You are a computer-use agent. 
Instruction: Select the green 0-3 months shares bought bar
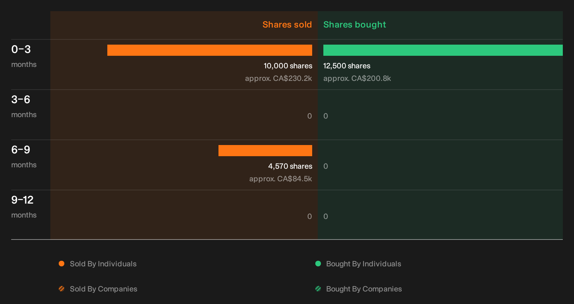point(443,50)
